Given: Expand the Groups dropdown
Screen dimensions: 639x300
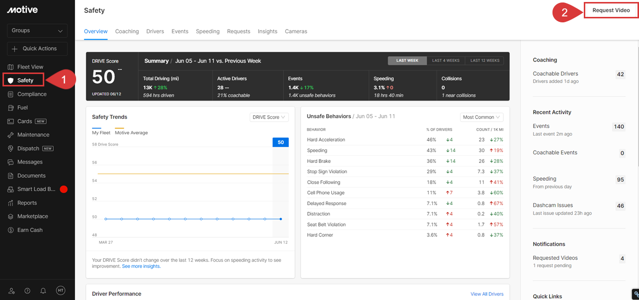Looking at the screenshot, I should [x=37, y=31].
